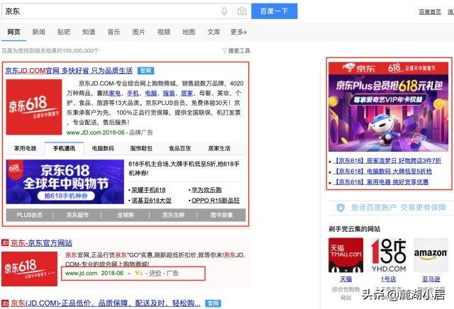This screenshot has height=309, width=454.
Task: Select the 食品百货 ad tab
Action: coord(179,148)
